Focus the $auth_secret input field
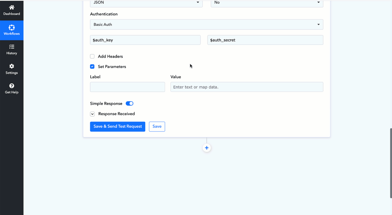 click(x=265, y=40)
